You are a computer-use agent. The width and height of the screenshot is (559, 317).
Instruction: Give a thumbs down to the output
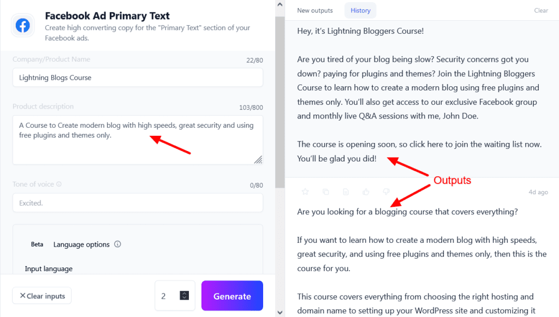point(387,192)
